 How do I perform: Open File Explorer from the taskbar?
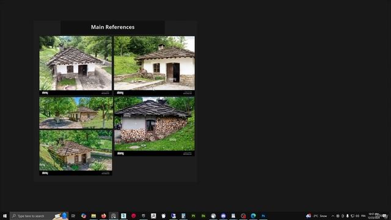coord(93,216)
